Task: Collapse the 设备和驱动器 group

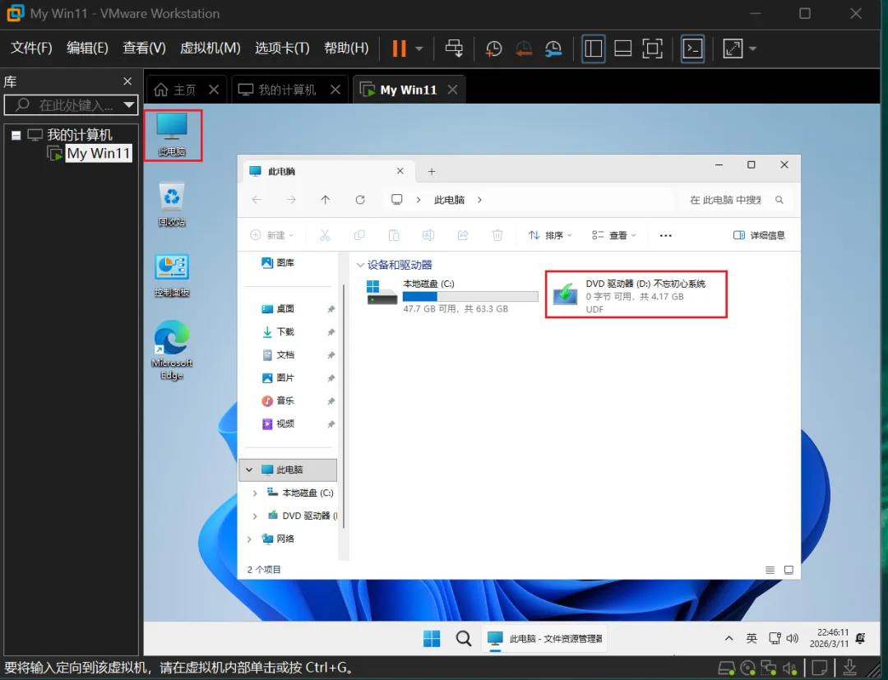Action: [359, 265]
